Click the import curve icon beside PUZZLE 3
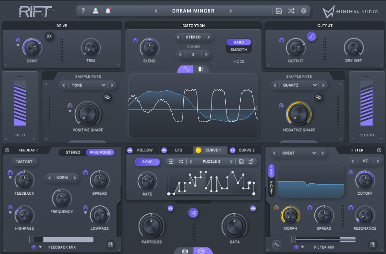Viewport: 386px width, 254px height. click(x=171, y=162)
